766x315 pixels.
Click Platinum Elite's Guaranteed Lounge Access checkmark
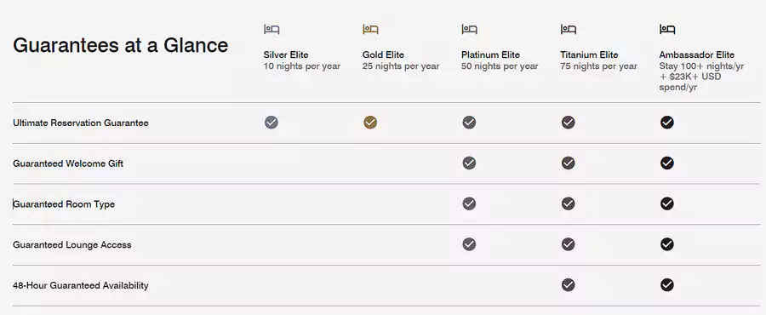(469, 243)
